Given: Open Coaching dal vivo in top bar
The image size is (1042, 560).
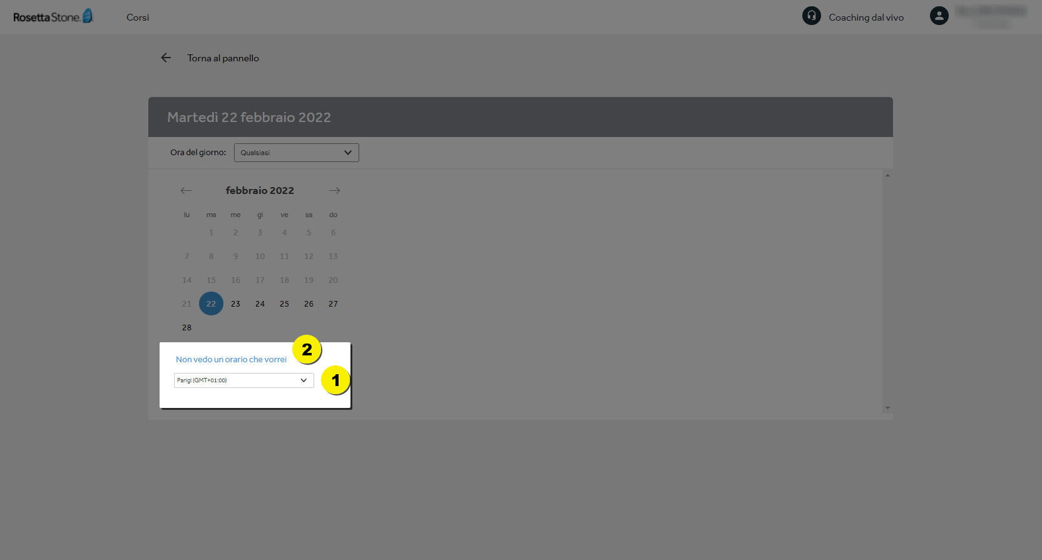Looking at the screenshot, I should click(866, 18).
